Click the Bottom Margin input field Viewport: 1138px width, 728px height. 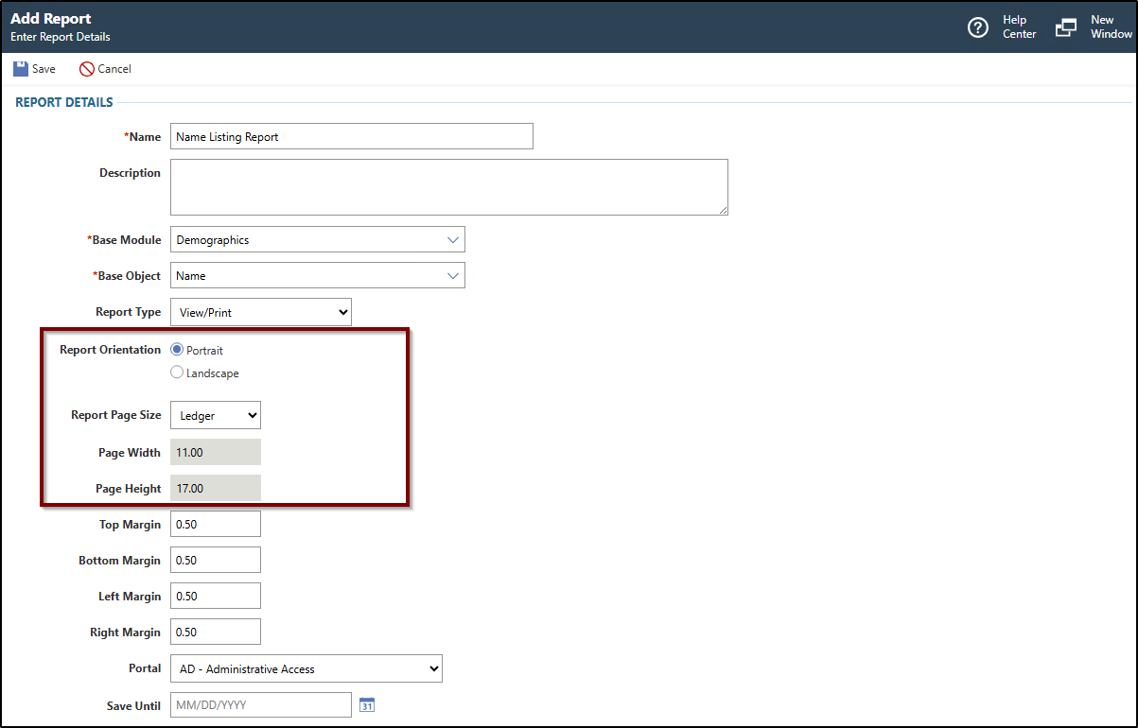pos(215,561)
